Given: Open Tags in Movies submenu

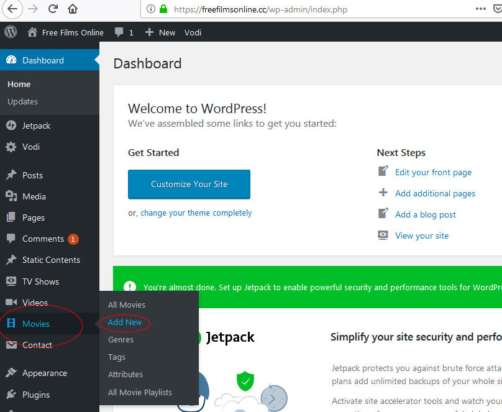Looking at the screenshot, I should point(117,357).
